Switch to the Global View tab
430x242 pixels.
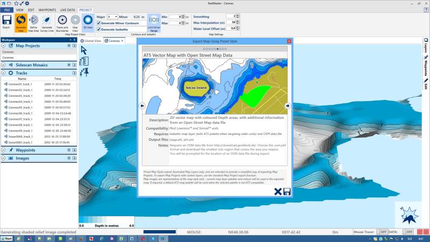point(91,41)
